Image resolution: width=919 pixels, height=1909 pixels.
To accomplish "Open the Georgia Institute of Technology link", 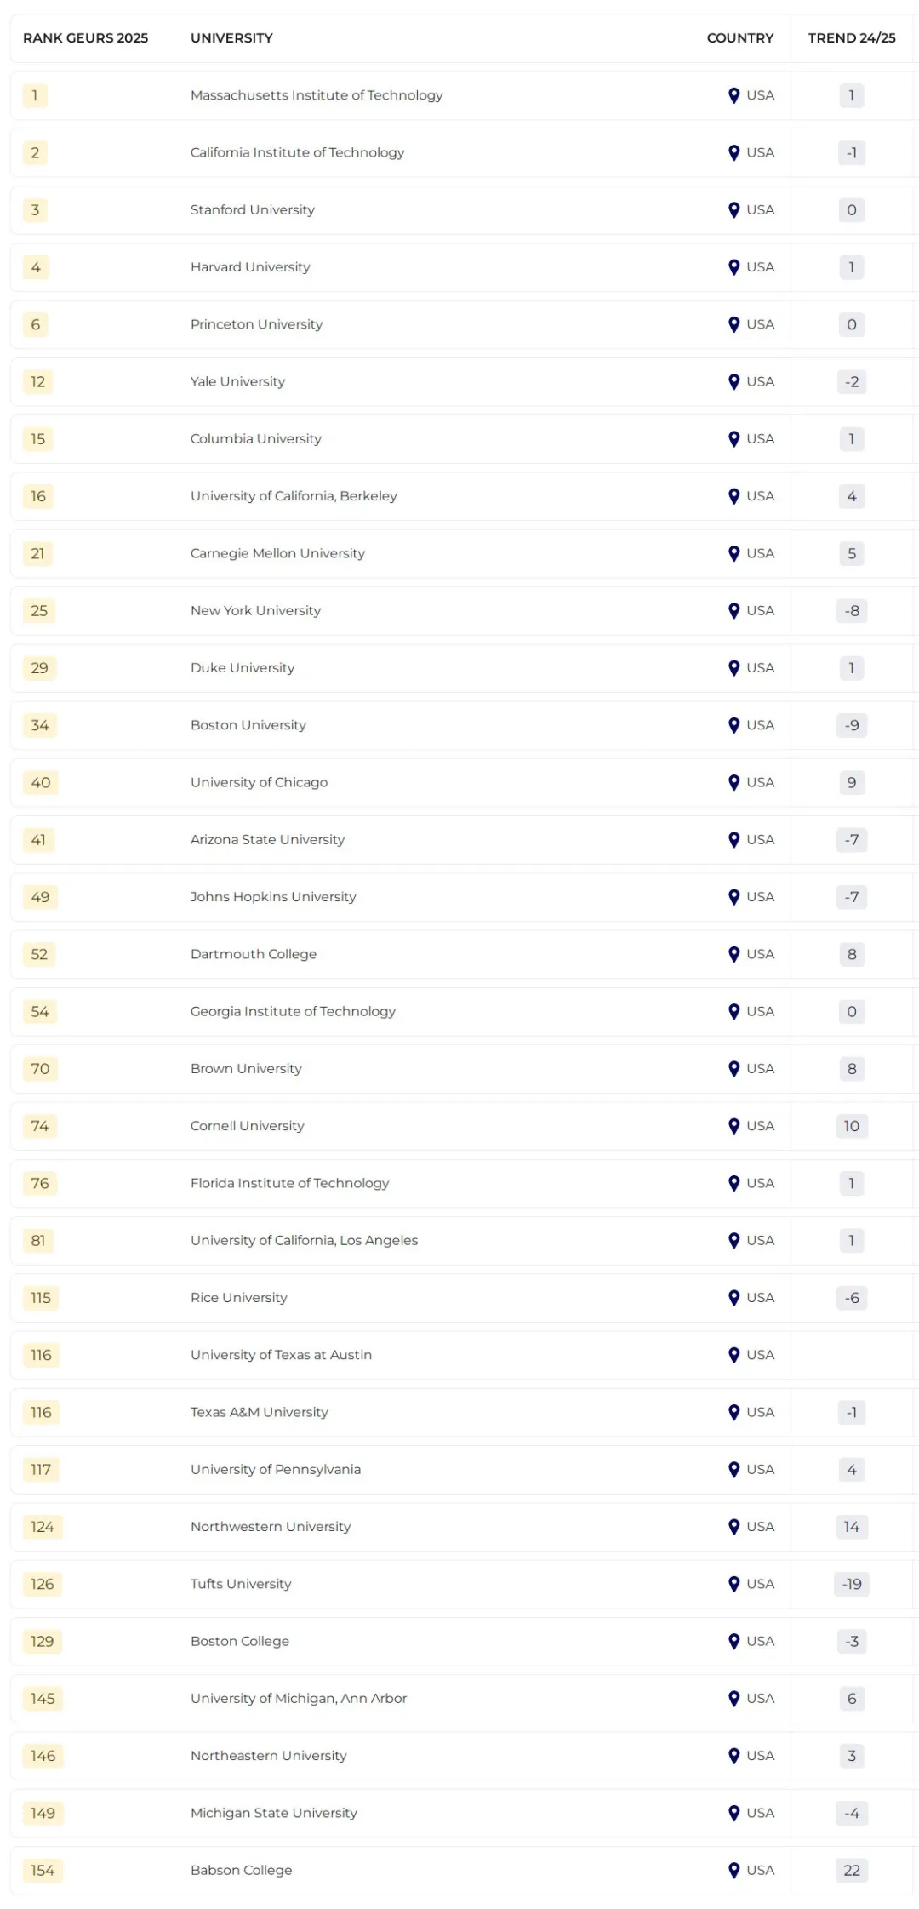I will pos(293,1011).
